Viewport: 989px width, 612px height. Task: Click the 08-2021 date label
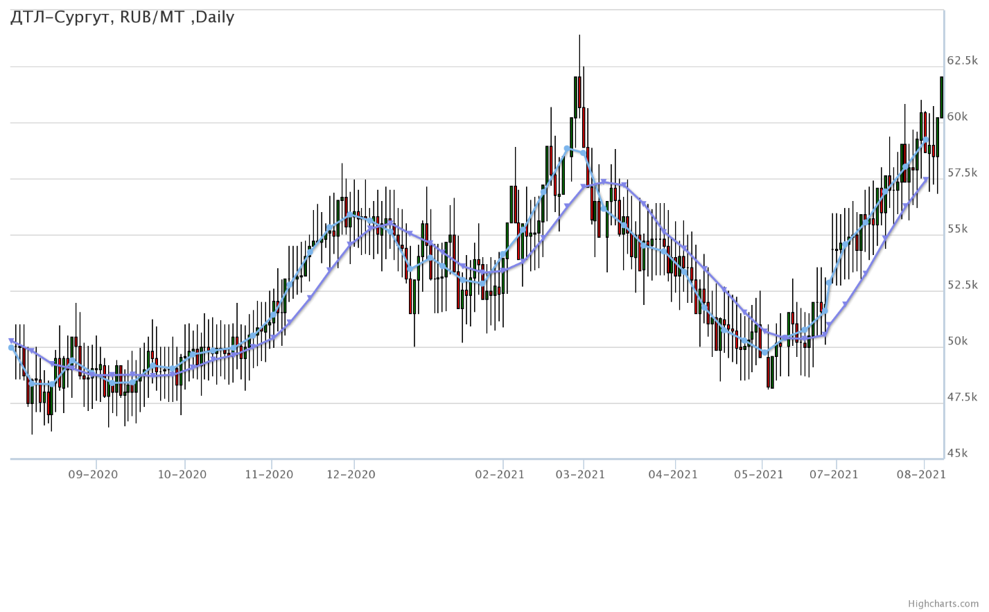[x=922, y=475]
